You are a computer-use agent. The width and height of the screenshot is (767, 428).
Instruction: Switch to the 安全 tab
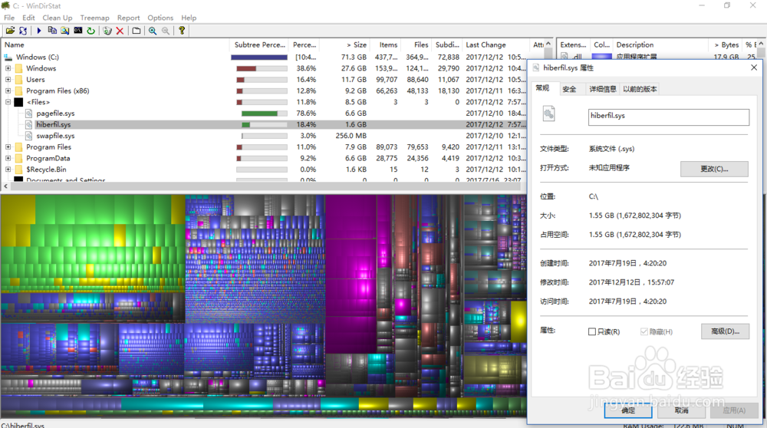[569, 89]
